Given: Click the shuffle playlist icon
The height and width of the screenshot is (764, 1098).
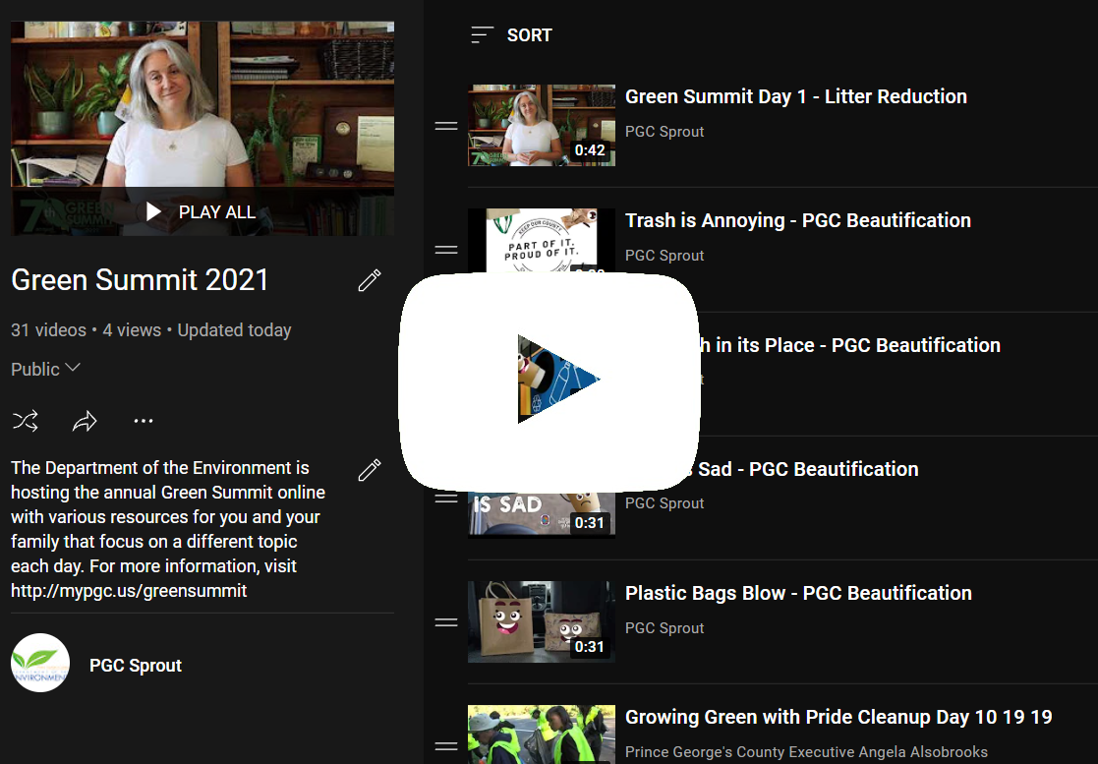Looking at the screenshot, I should pyautogui.click(x=26, y=422).
